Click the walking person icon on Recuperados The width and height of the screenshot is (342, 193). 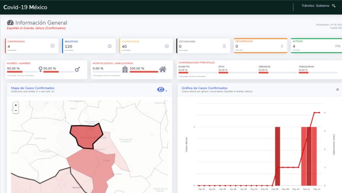(281, 46)
